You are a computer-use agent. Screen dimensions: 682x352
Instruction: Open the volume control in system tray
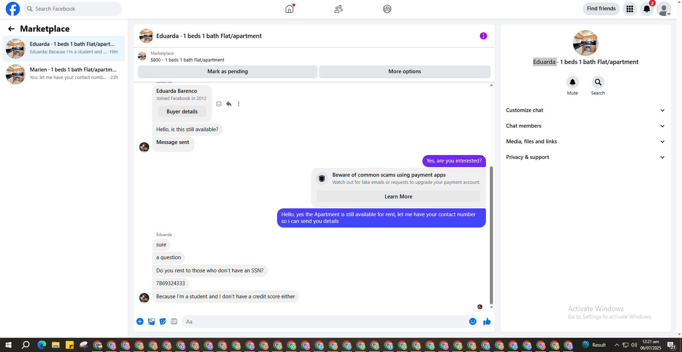click(x=634, y=345)
